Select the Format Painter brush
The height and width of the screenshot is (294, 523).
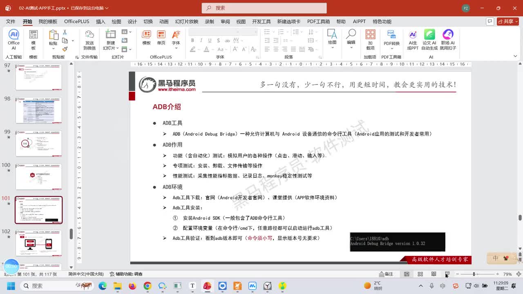(x=65, y=49)
